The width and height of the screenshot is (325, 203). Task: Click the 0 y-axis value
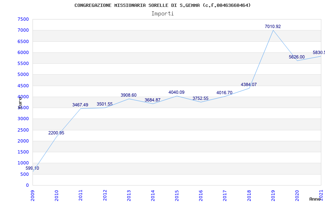[x=28, y=186]
